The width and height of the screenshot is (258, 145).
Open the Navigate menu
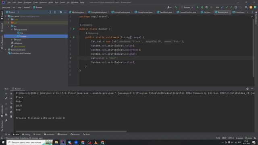27,2
